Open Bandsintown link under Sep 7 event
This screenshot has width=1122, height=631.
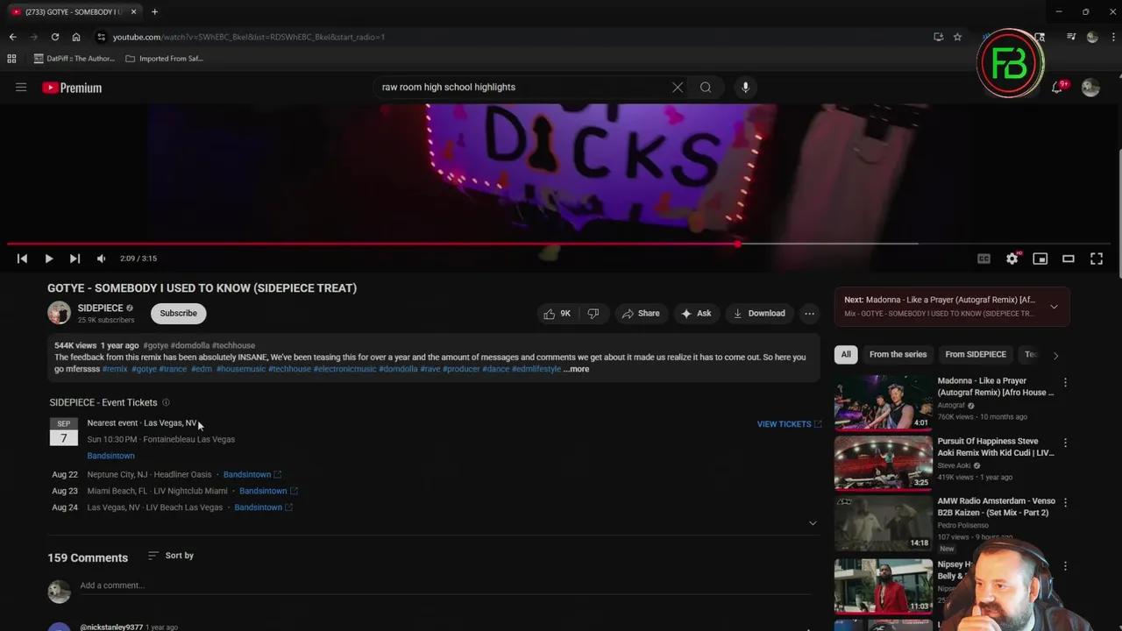(110, 456)
